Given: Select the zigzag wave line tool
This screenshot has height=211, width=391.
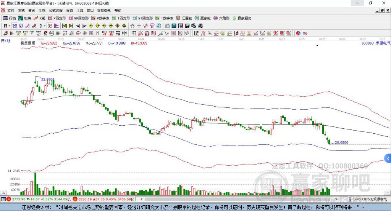Looking at the screenshot, I should point(167,33).
